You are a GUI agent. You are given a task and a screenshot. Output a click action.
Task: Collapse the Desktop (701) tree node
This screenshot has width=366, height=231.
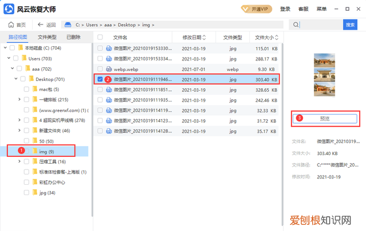click(x=16, y=79)
